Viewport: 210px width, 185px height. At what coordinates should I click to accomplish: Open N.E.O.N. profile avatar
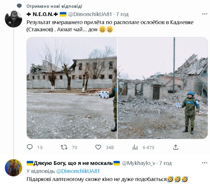[x=14, y=19]
